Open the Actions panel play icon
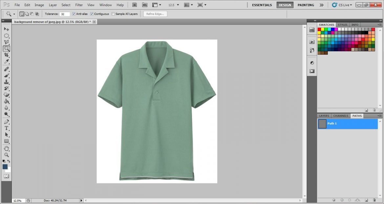Screen dimensions: 384x204 [x=312, y=42]
